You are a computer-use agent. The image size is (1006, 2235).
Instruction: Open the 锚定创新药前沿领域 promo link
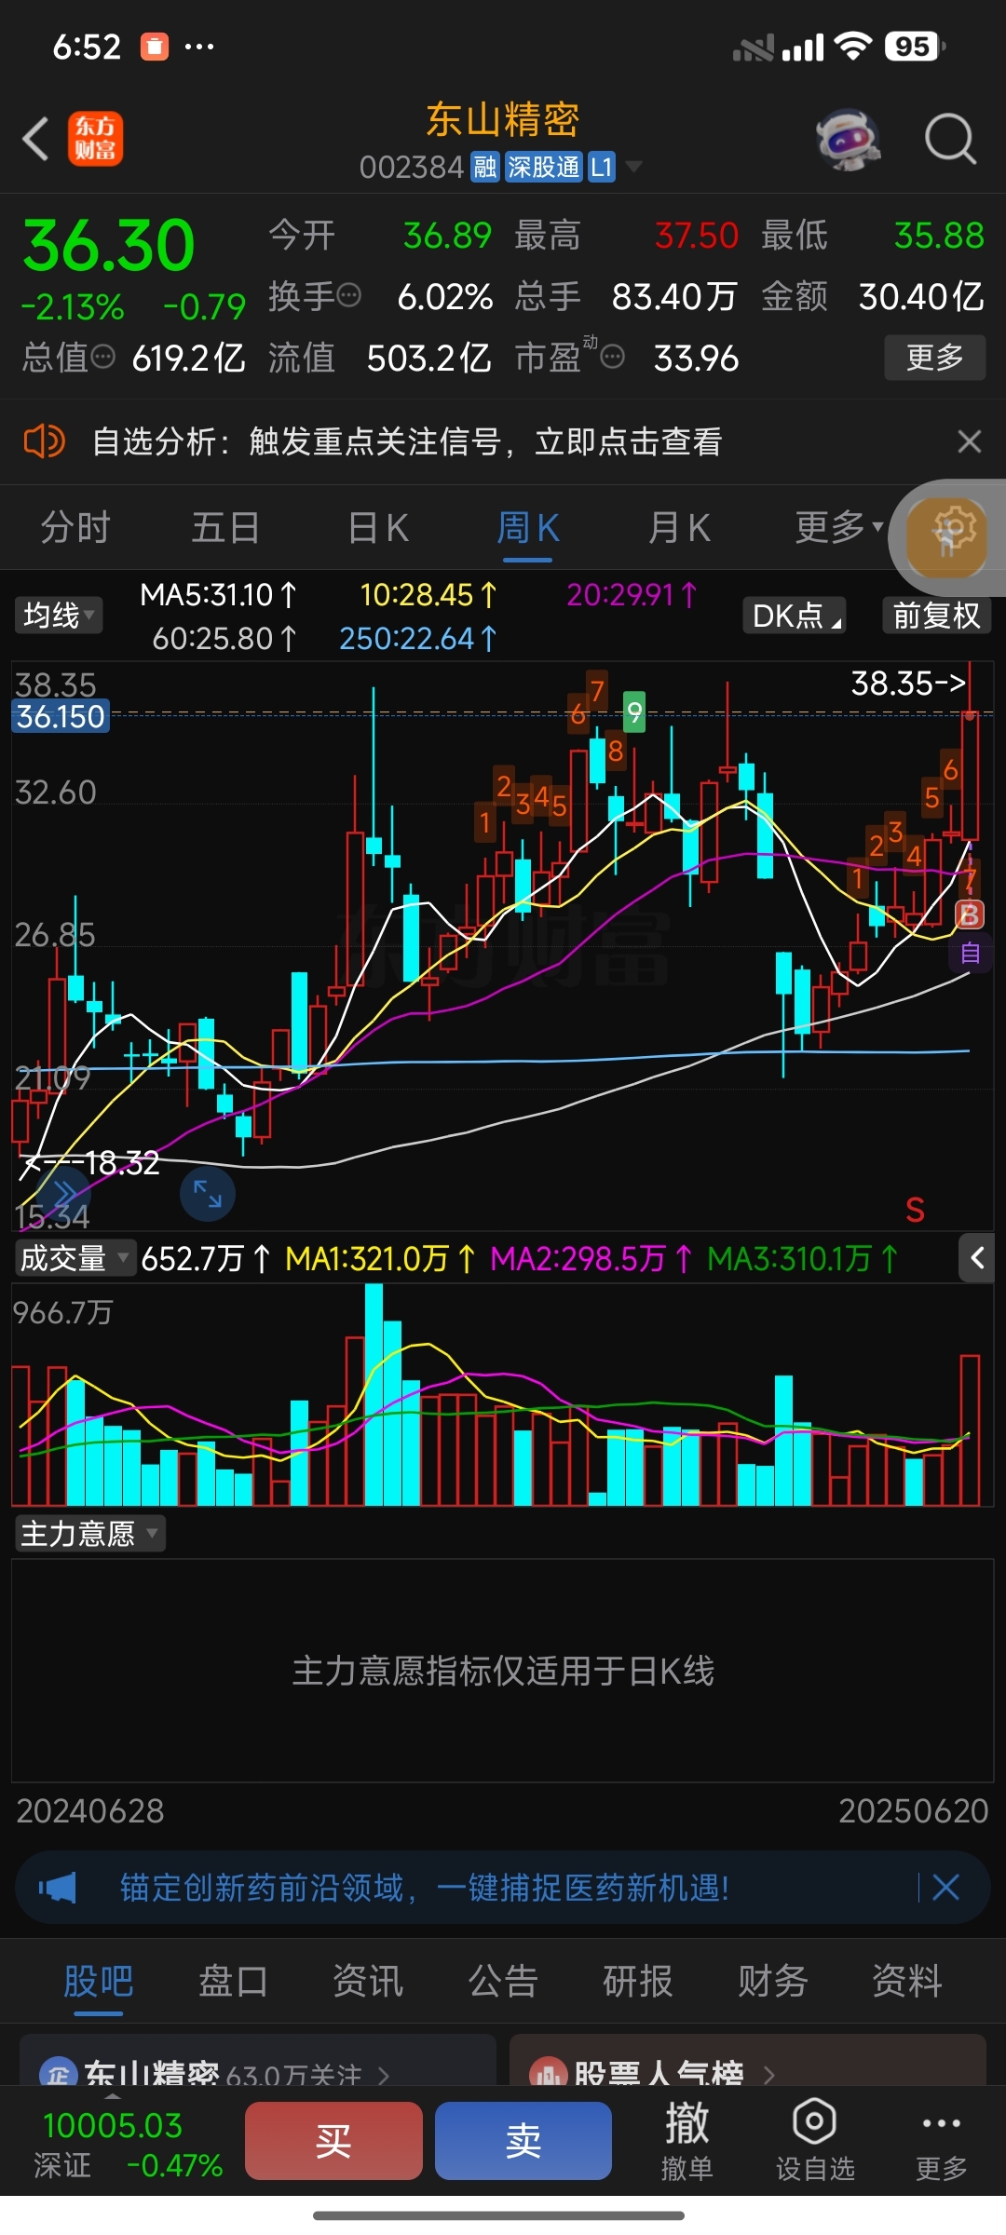[x=425, y=1888]
